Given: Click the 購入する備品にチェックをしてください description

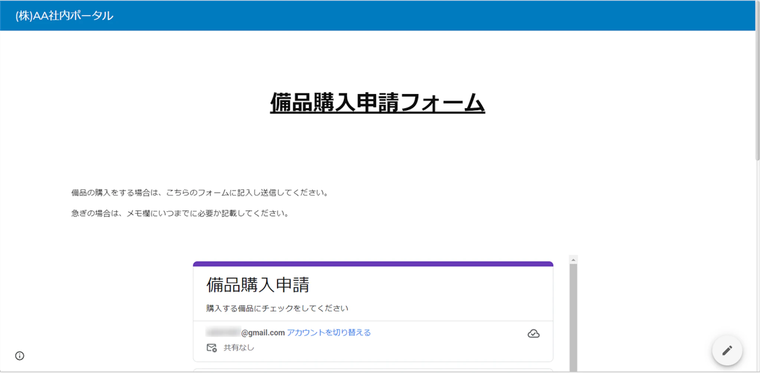Looking at the screenshot, I should [277, 308].
